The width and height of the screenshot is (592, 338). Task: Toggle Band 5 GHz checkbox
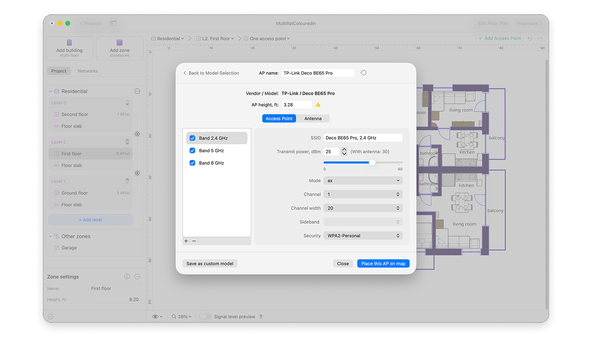tap(192, 150)
